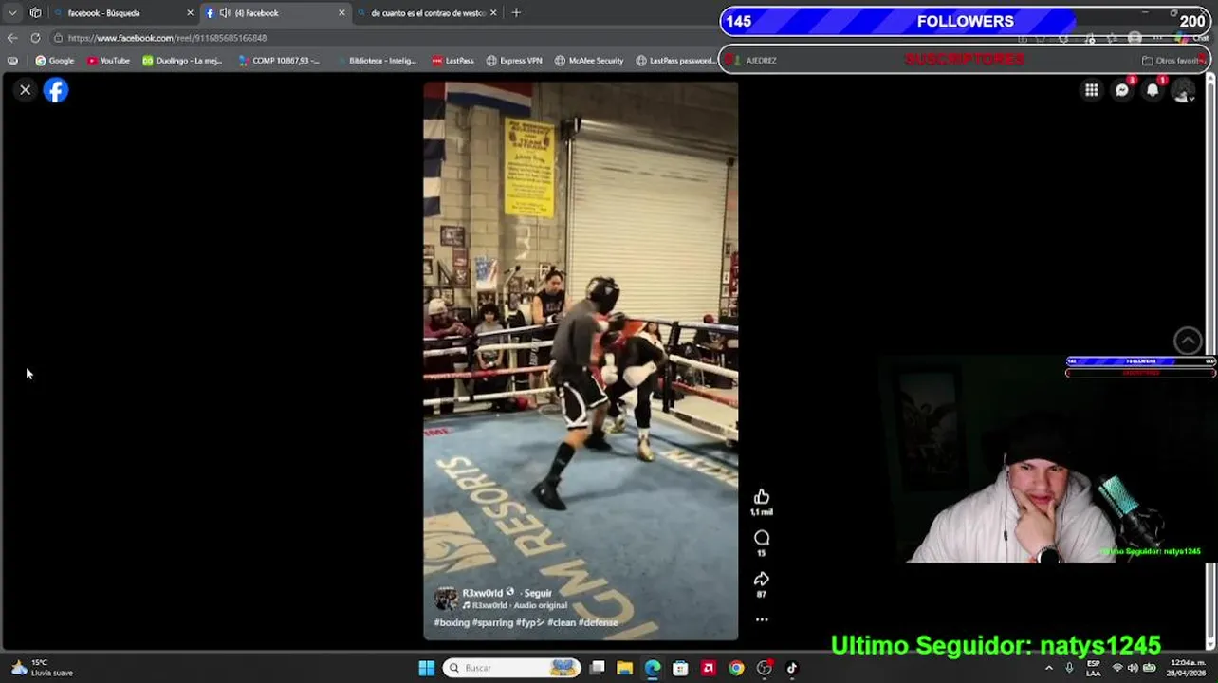
Task: Open Duolingo bookmark
Action: point(182,61)
